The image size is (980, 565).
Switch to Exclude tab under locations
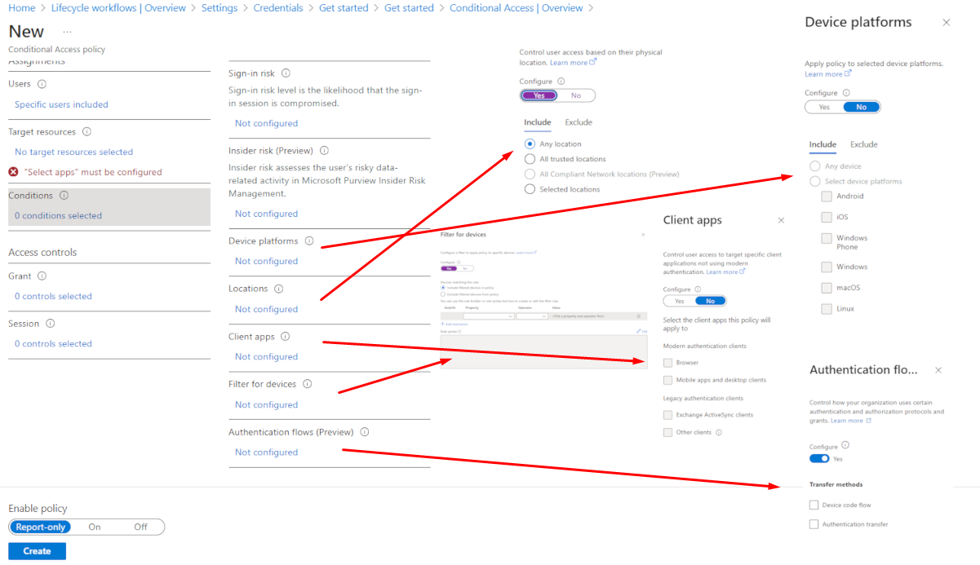pos(579,122)
